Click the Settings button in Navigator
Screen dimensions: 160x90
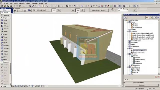pyautogui.click(x=142, y=85)
